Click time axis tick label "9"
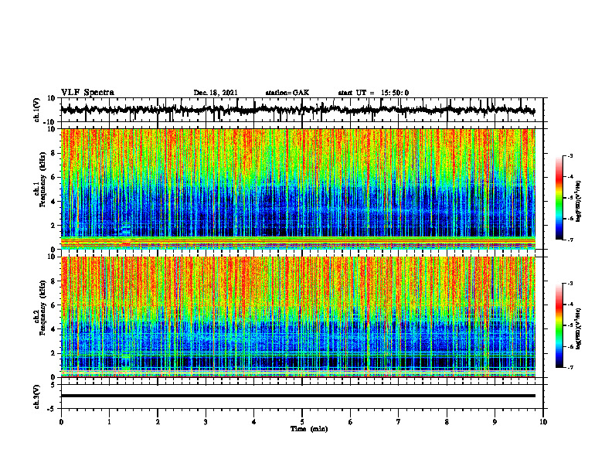 (495, 422)
